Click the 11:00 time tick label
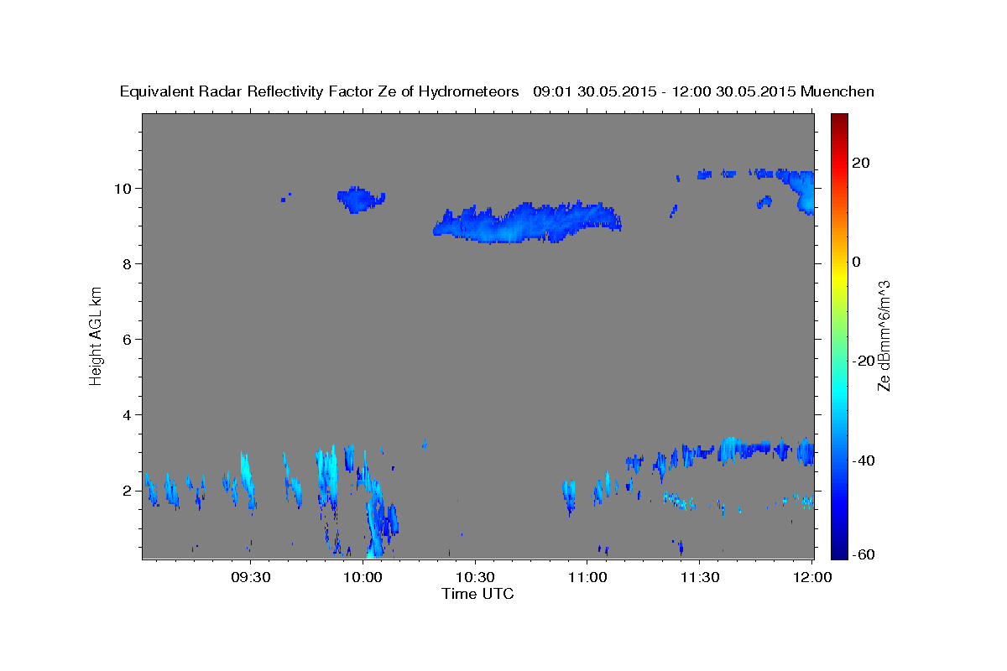 click(588, 578)
